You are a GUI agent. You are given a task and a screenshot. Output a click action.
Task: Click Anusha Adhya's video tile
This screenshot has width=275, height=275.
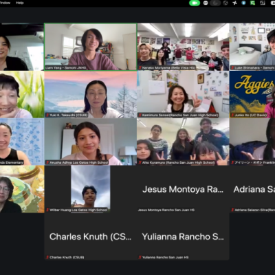tap(91, 142)
